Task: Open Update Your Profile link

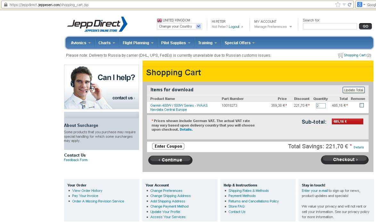Action: pos(165,212)
